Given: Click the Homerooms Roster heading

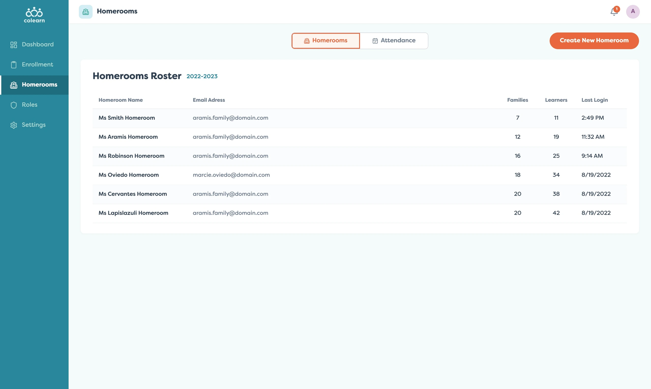Looking at the screenshot, I should coord(137,76).
